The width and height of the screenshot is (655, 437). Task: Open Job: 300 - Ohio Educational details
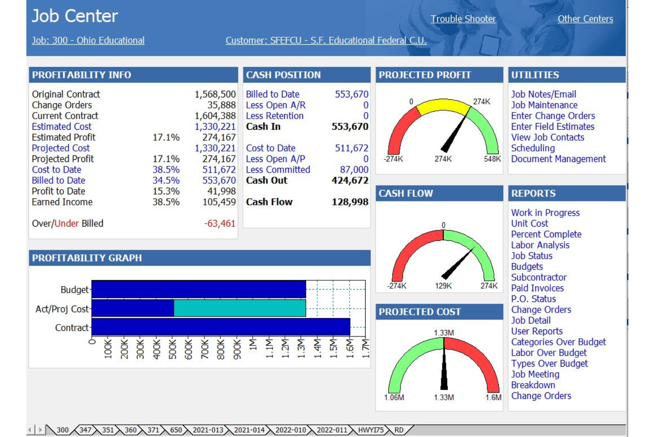click(x=87, y=40)
